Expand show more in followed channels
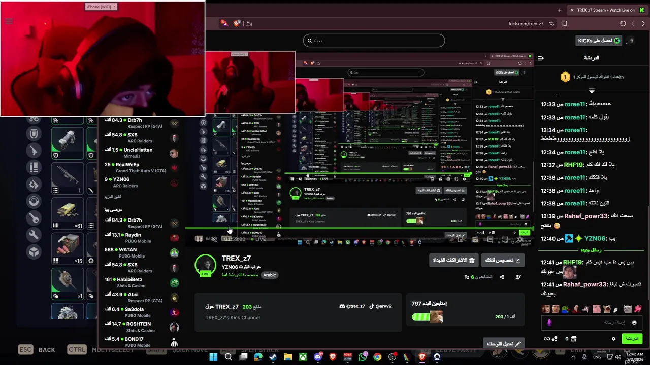The width and height of the screenshot is (650, 365). tap(113, 196)
